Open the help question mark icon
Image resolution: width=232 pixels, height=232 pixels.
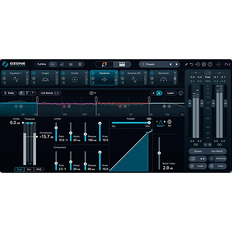[210, 64]
